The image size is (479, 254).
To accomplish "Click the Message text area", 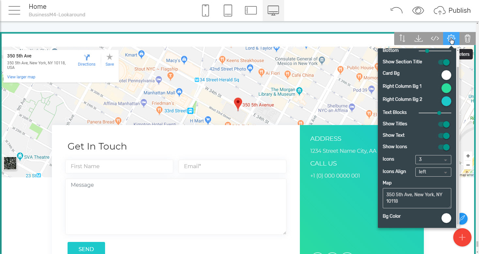I will pyautogui.click(x=176, y=206).
